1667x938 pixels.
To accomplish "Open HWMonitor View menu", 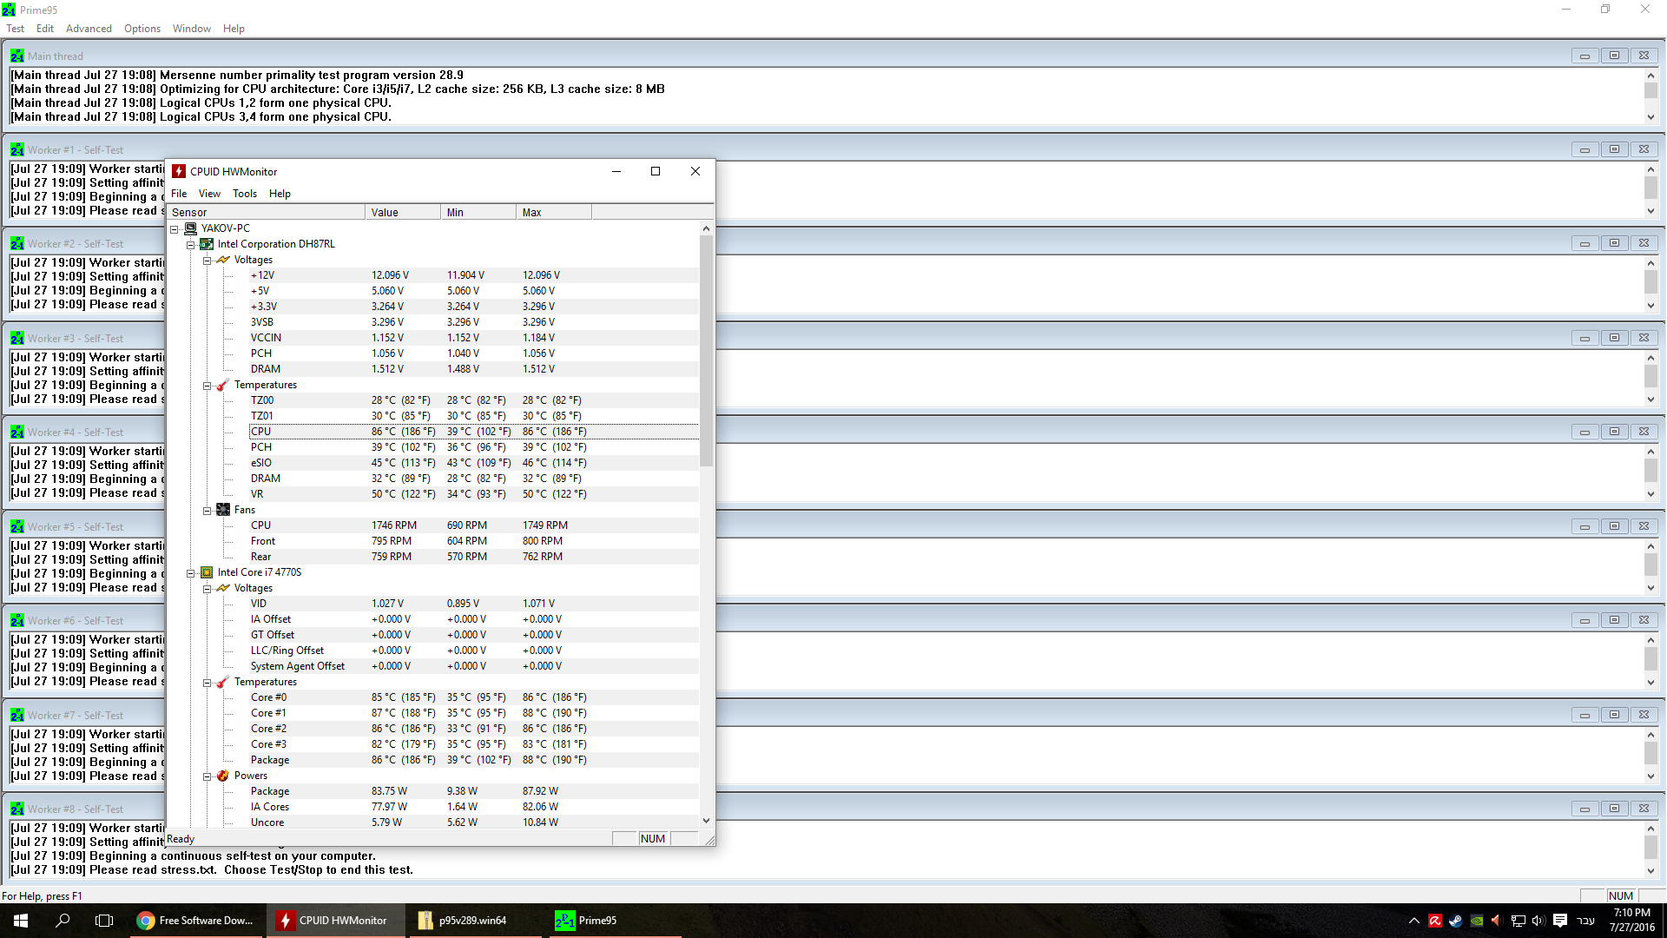I will pos(209,194).
